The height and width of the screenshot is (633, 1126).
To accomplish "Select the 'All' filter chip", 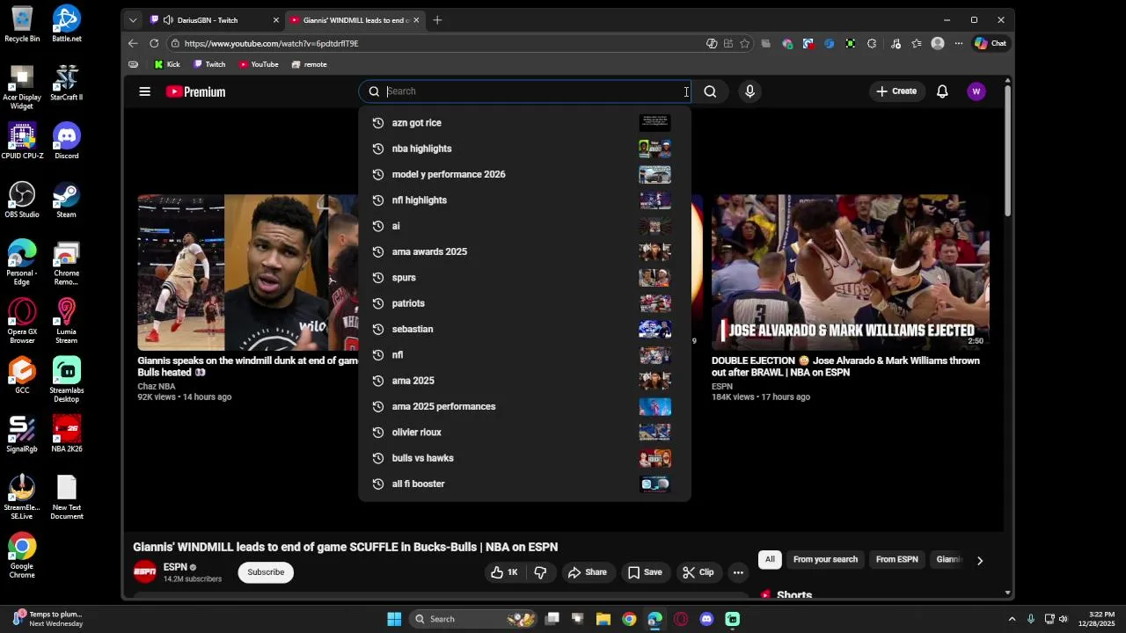I will [x=770, y=560].
